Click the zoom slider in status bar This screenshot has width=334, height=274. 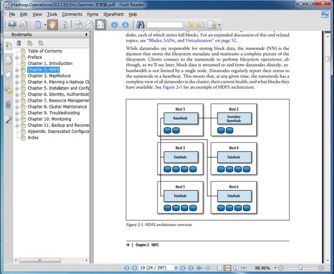pos(301,268)
